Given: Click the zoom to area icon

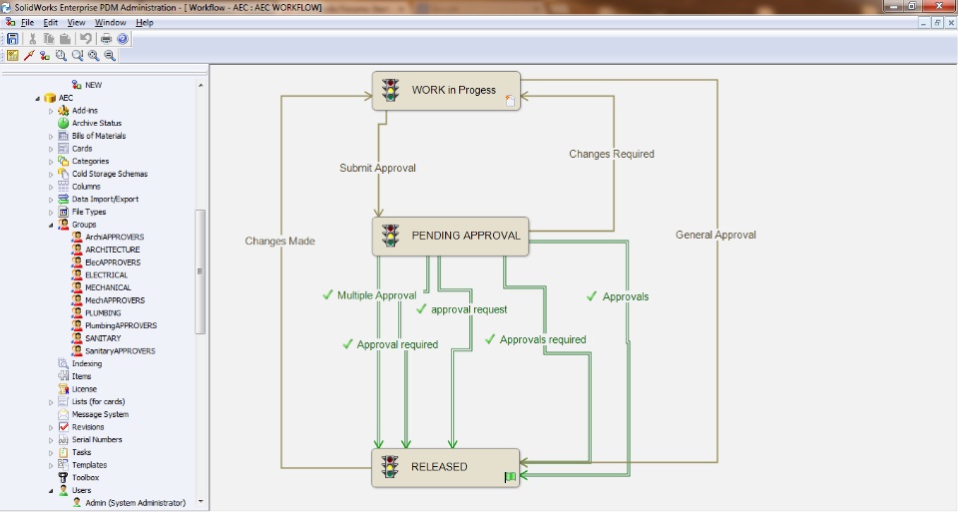Looking at the screenshot, I should (61, 56).
